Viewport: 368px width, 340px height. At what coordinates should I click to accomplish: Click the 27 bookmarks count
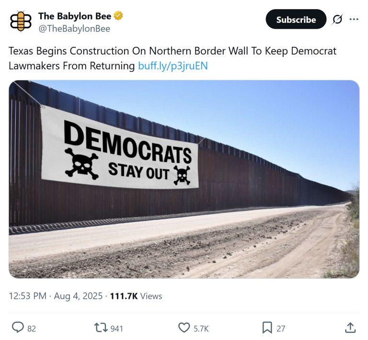click(x=281, y=329)
